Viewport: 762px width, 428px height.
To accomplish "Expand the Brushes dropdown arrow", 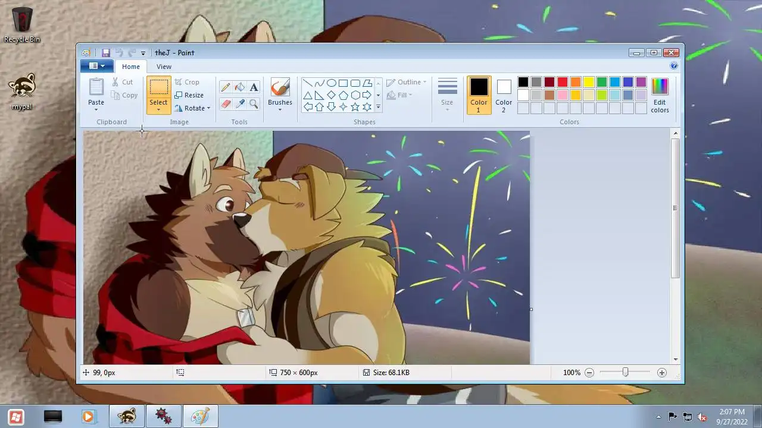I will point(280,109).
